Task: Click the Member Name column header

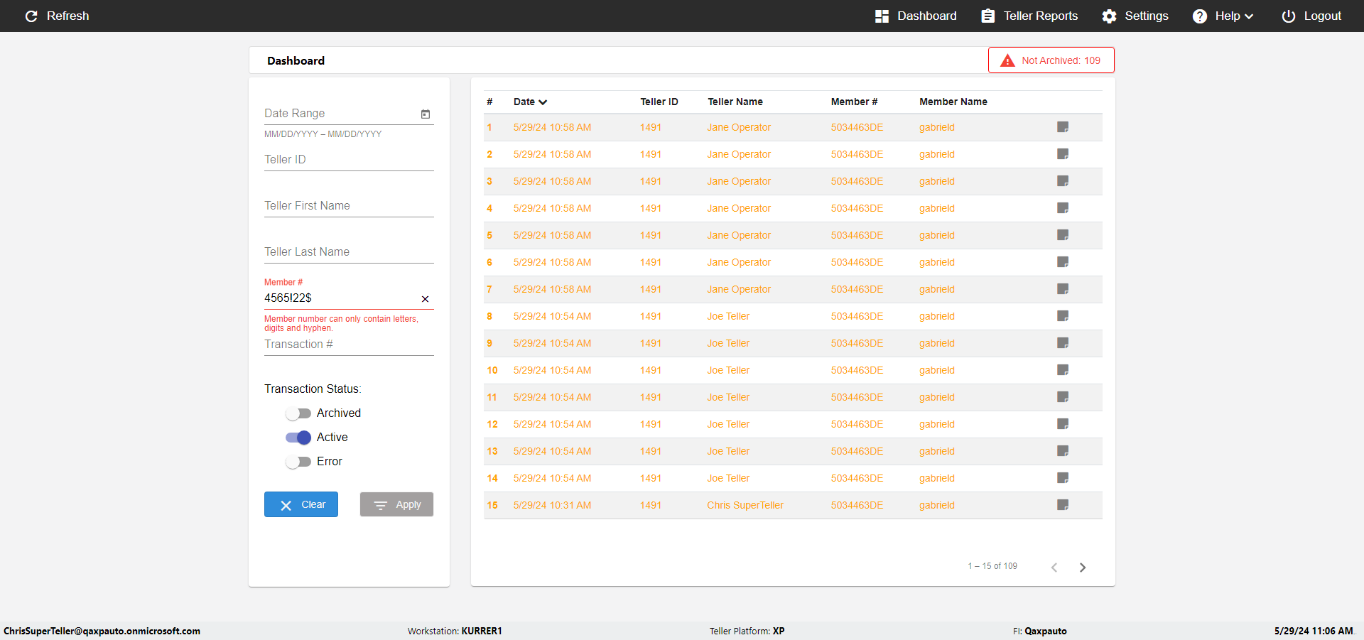Action: tap(953, 102)
